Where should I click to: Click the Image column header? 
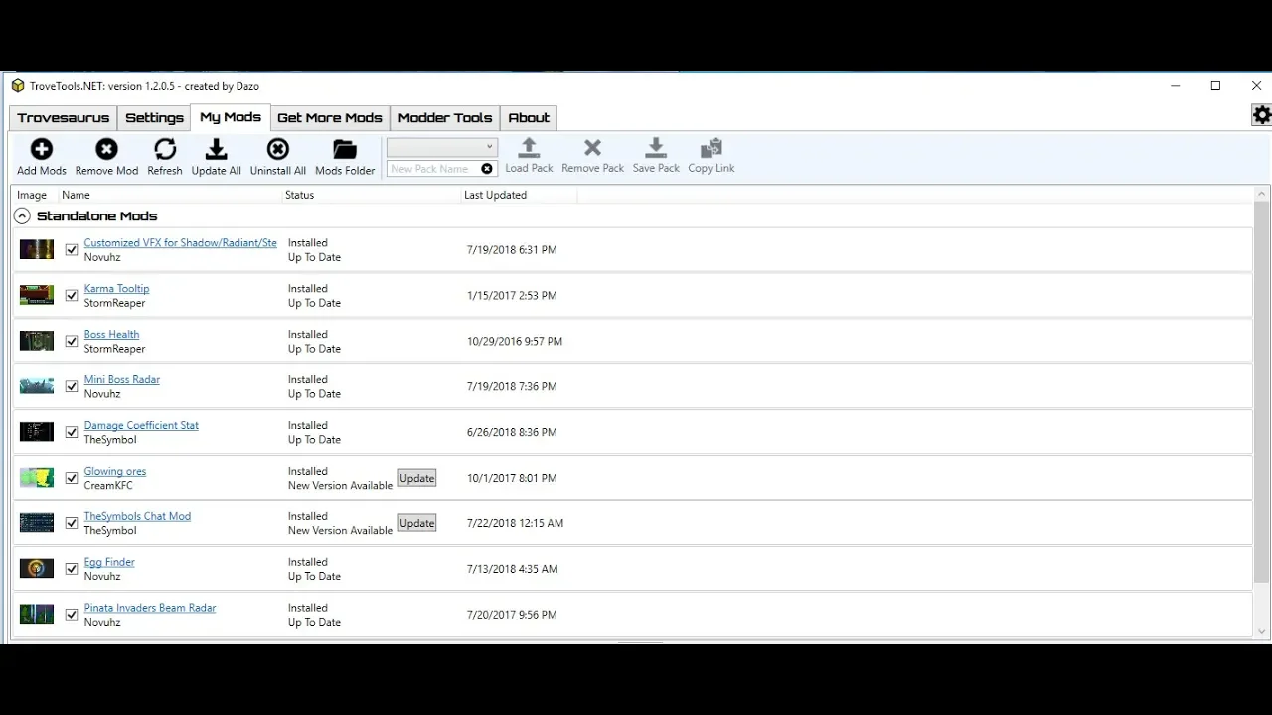point(34,195)
